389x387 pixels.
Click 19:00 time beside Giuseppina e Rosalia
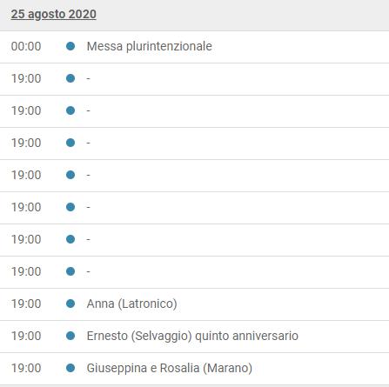click(26, 368)
